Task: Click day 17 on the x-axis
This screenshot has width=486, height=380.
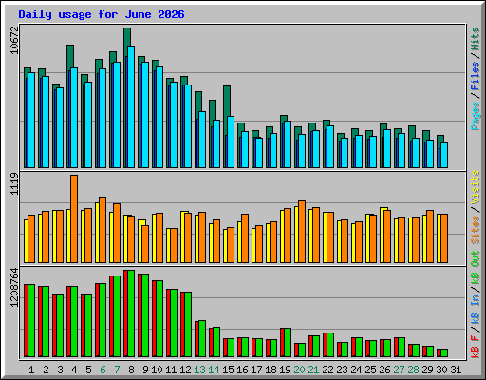Action: point(256,370)
